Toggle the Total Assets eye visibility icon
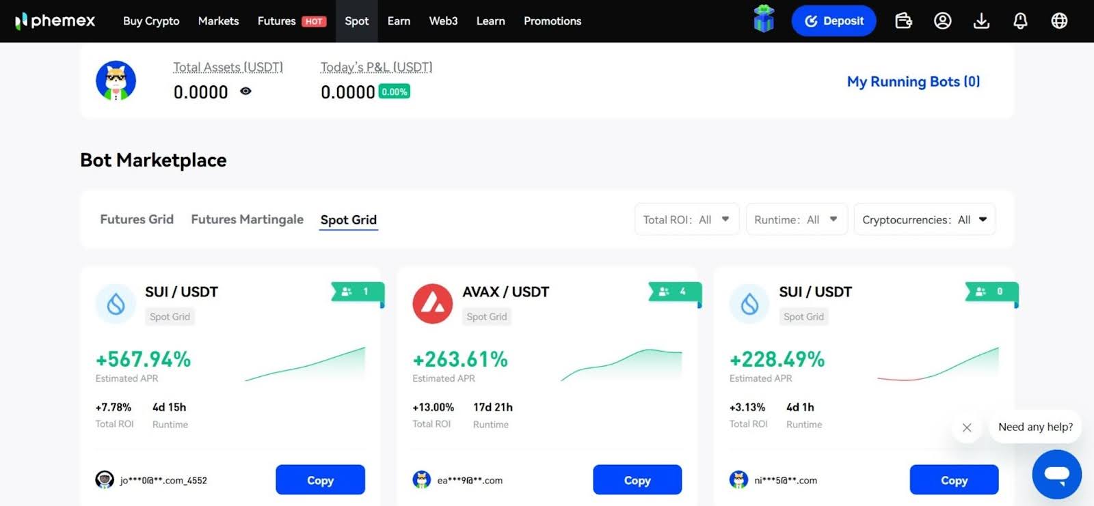 (x=245, y=91)
